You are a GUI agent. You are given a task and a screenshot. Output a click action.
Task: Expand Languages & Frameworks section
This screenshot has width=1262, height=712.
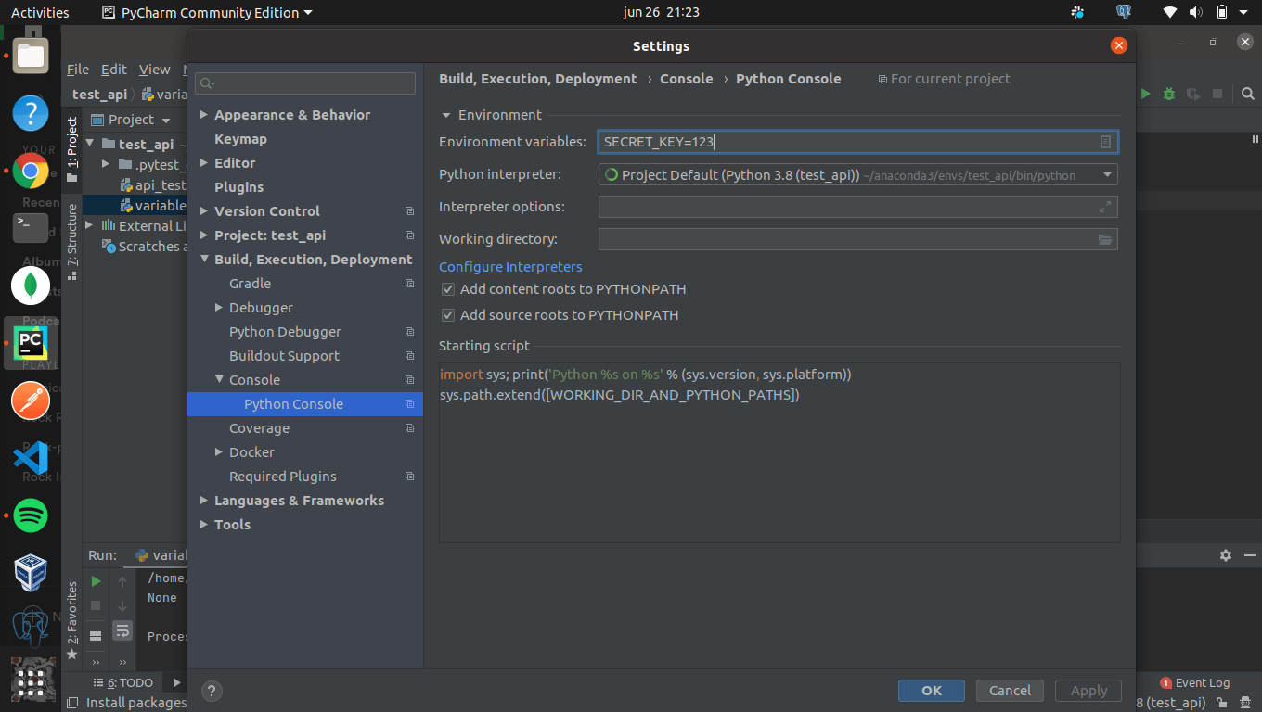[204, 501]
